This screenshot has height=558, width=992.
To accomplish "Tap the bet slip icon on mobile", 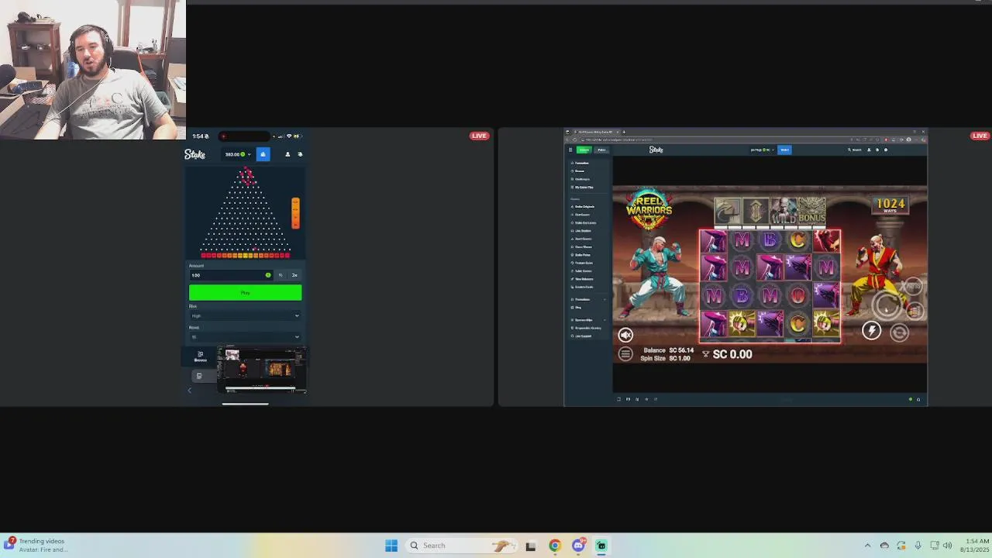I will (x=199, y=376).
